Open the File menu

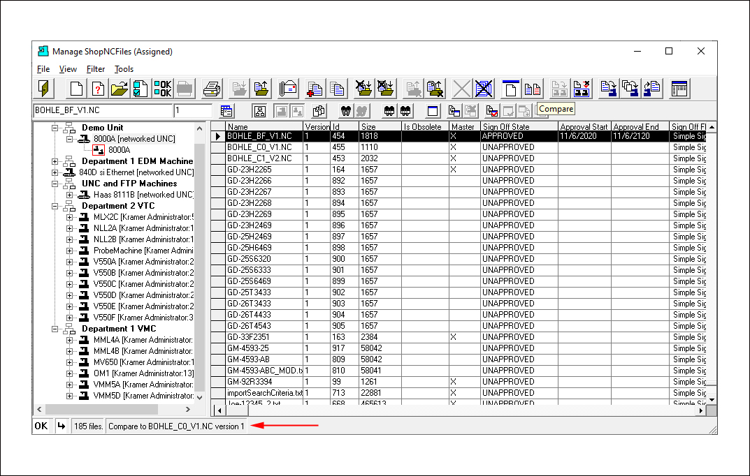coord(43,69)
